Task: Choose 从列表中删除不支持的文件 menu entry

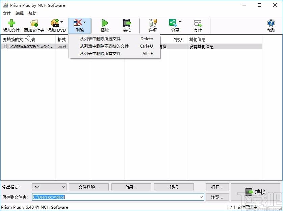Action: 104,46
